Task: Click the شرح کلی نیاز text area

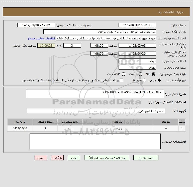Action: [x=95, y=94]
